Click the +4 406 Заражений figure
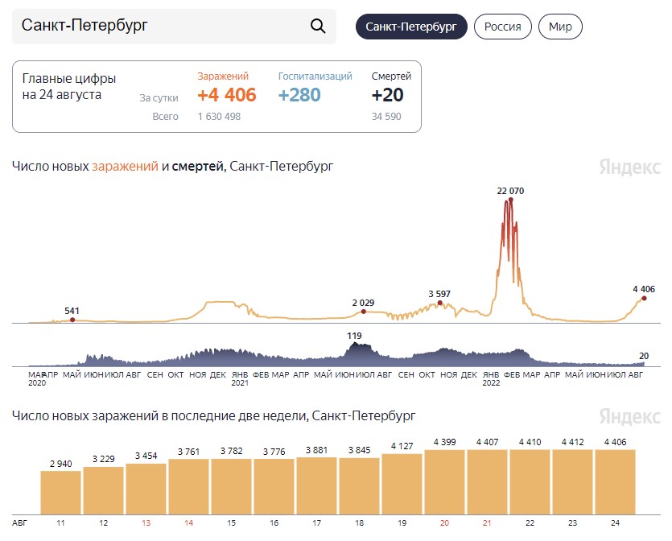This screenshot has width=672, height=541. click(x=227, y=95)
